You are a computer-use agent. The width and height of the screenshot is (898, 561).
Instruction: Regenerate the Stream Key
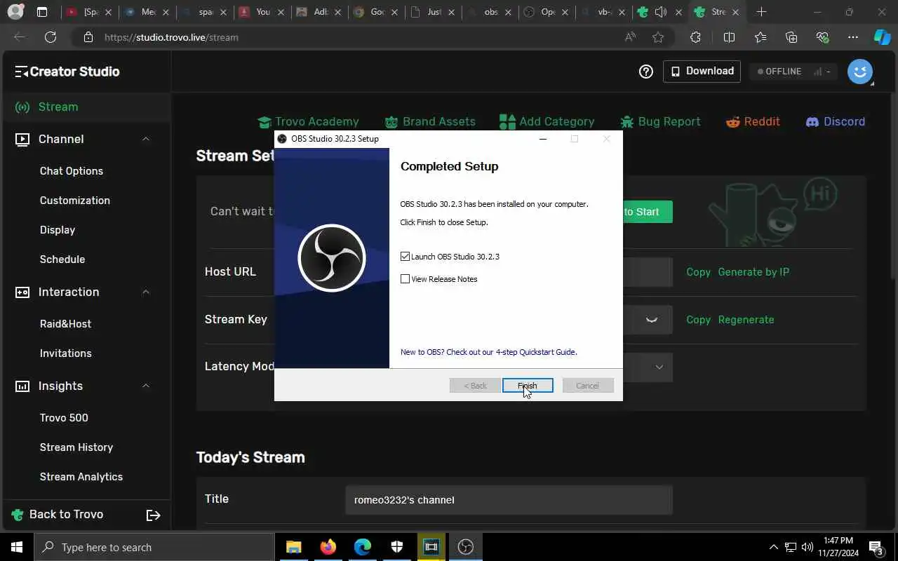click(746, 320)
